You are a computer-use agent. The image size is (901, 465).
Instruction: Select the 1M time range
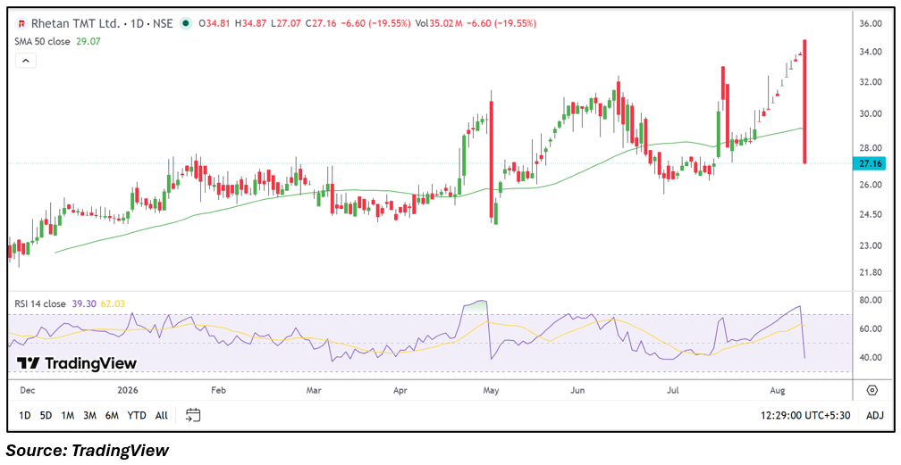click(68, 415)
